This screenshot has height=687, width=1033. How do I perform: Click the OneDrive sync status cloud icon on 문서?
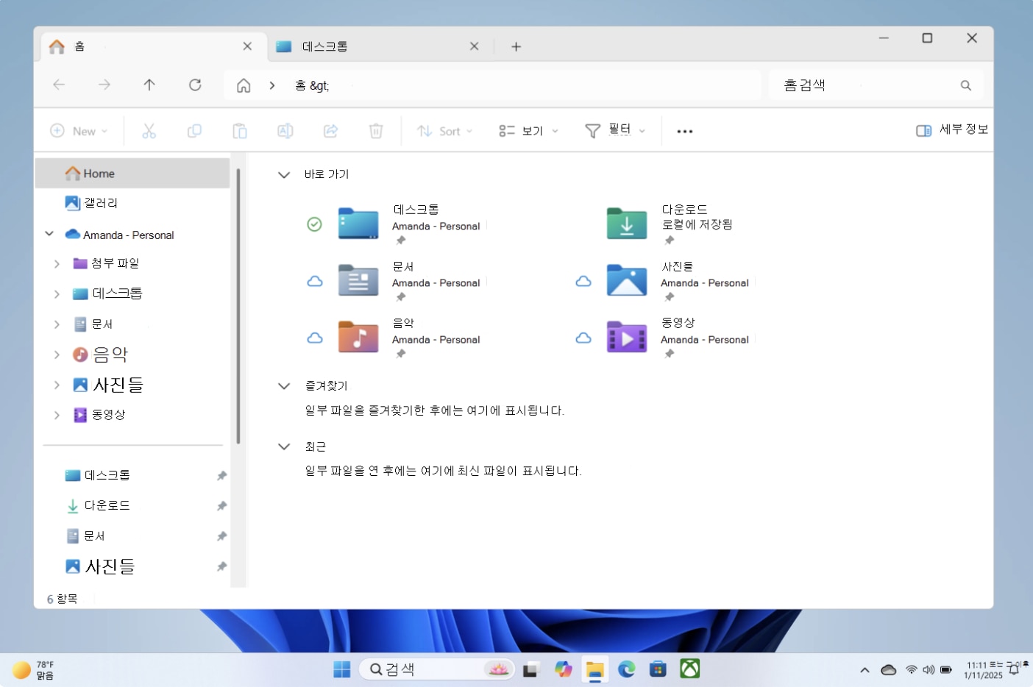pyautogui.click(x=315, y=280)
